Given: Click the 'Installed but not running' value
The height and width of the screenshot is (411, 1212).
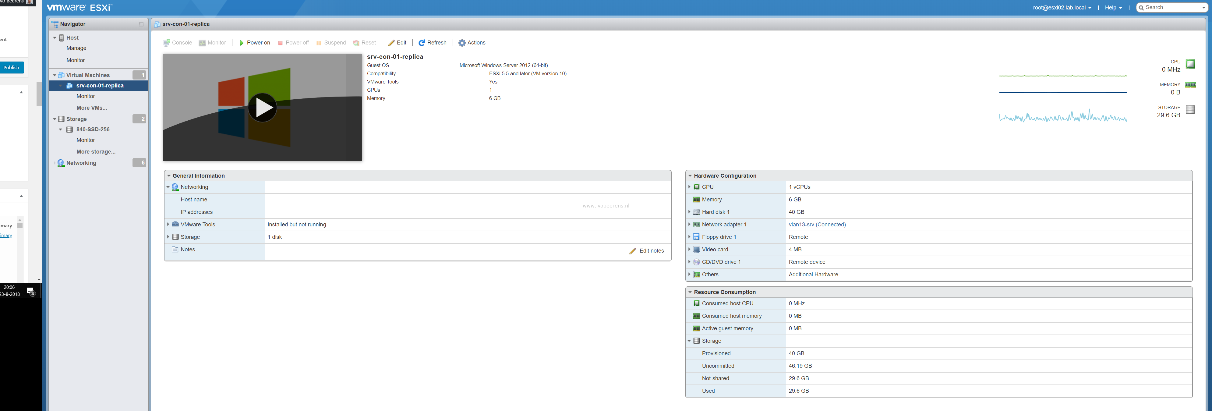Looking at the screenshot, I should pyautogui.click(x=296, y=225).
